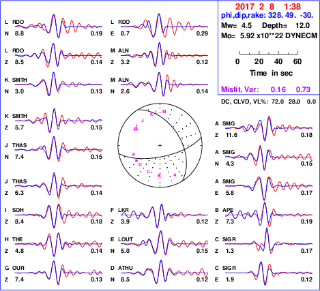
Task: Click the OUR Z waveform trace
Action: point(59,273)
